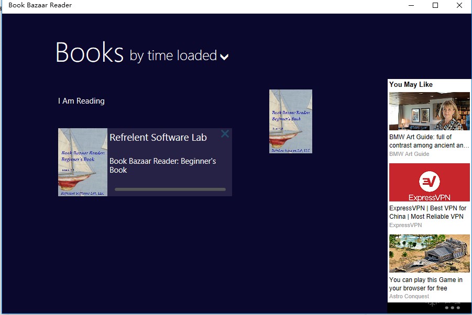This screenshot has width=472, height=315.
Task: Close the Book Bazaar Reader window
Action: click(459, 5)
